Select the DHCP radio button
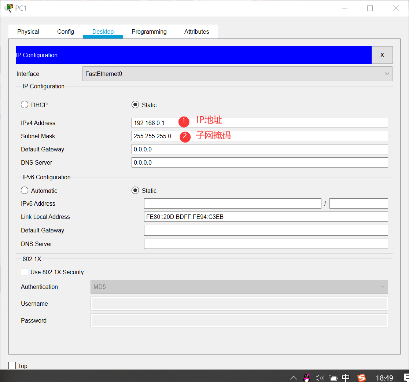Viewport: 409px width, 382px height. (24, 104)
